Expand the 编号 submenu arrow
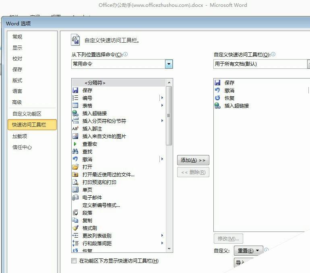 [x=162, y=98]
